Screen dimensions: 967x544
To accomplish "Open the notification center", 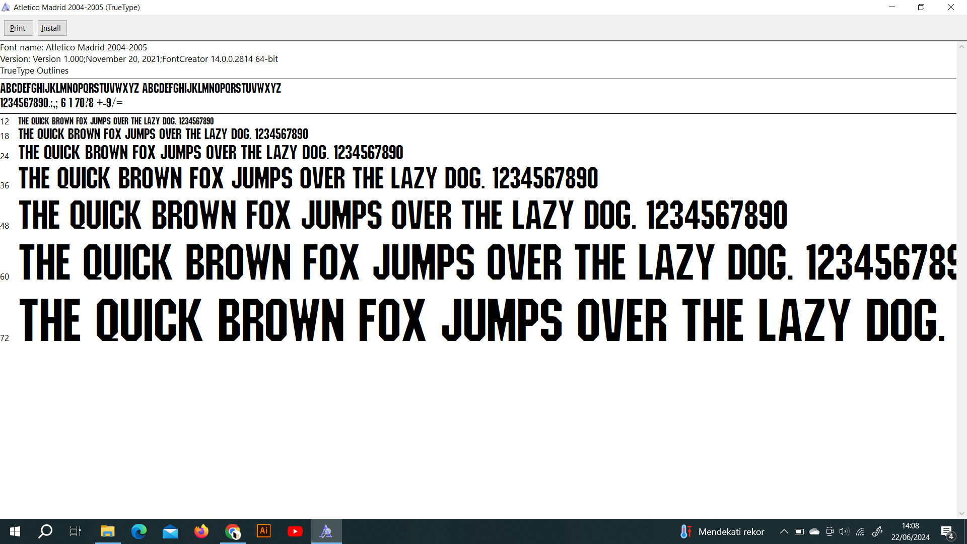I will point(947,532).
